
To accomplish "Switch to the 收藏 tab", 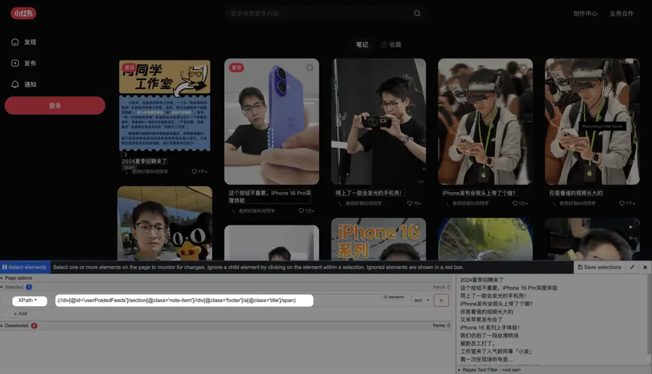I will tap(391, 45).
